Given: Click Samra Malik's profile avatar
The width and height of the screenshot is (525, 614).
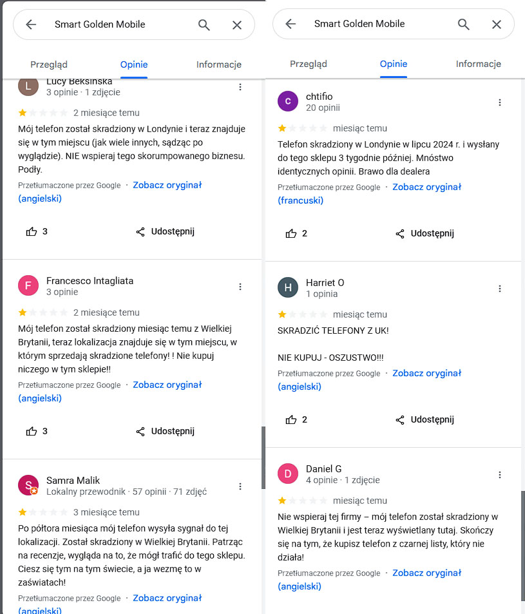Looking at the screenshot, I should [x=28, y=485].
